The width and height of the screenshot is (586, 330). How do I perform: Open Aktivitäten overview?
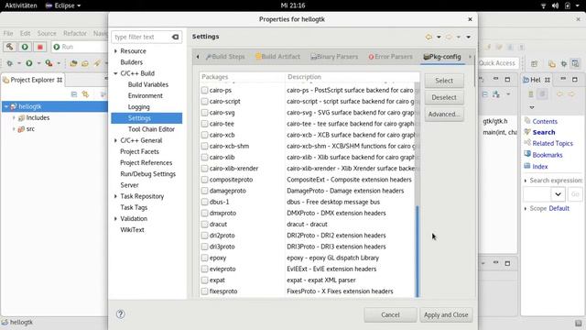[x=21, y=5]
